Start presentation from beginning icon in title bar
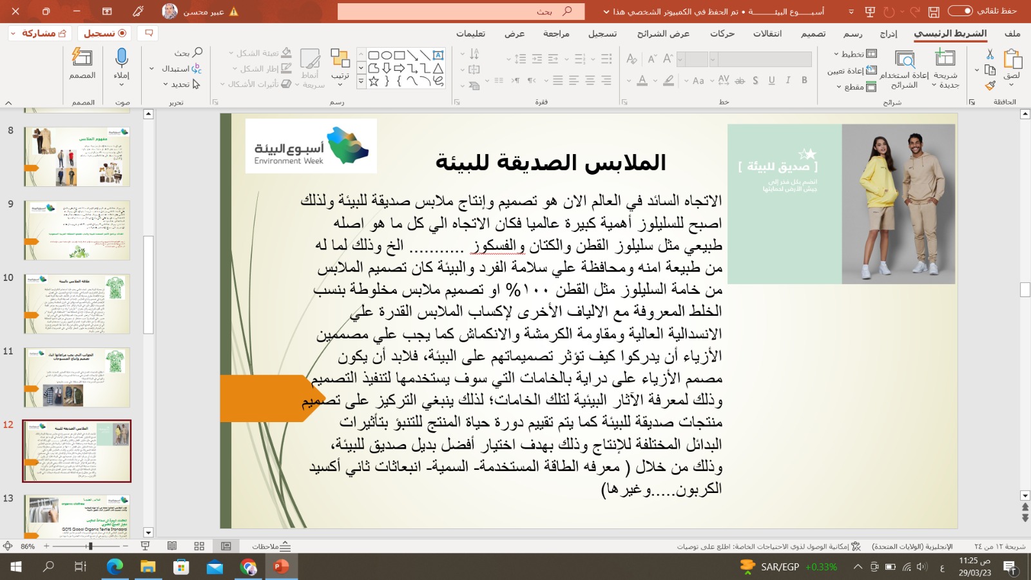Image resolution: width=1031 pixels, height=580 pixels. click(870, 12)
